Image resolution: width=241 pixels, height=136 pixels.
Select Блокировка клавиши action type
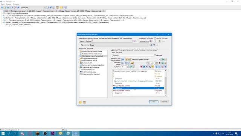(x=90, y=58)
